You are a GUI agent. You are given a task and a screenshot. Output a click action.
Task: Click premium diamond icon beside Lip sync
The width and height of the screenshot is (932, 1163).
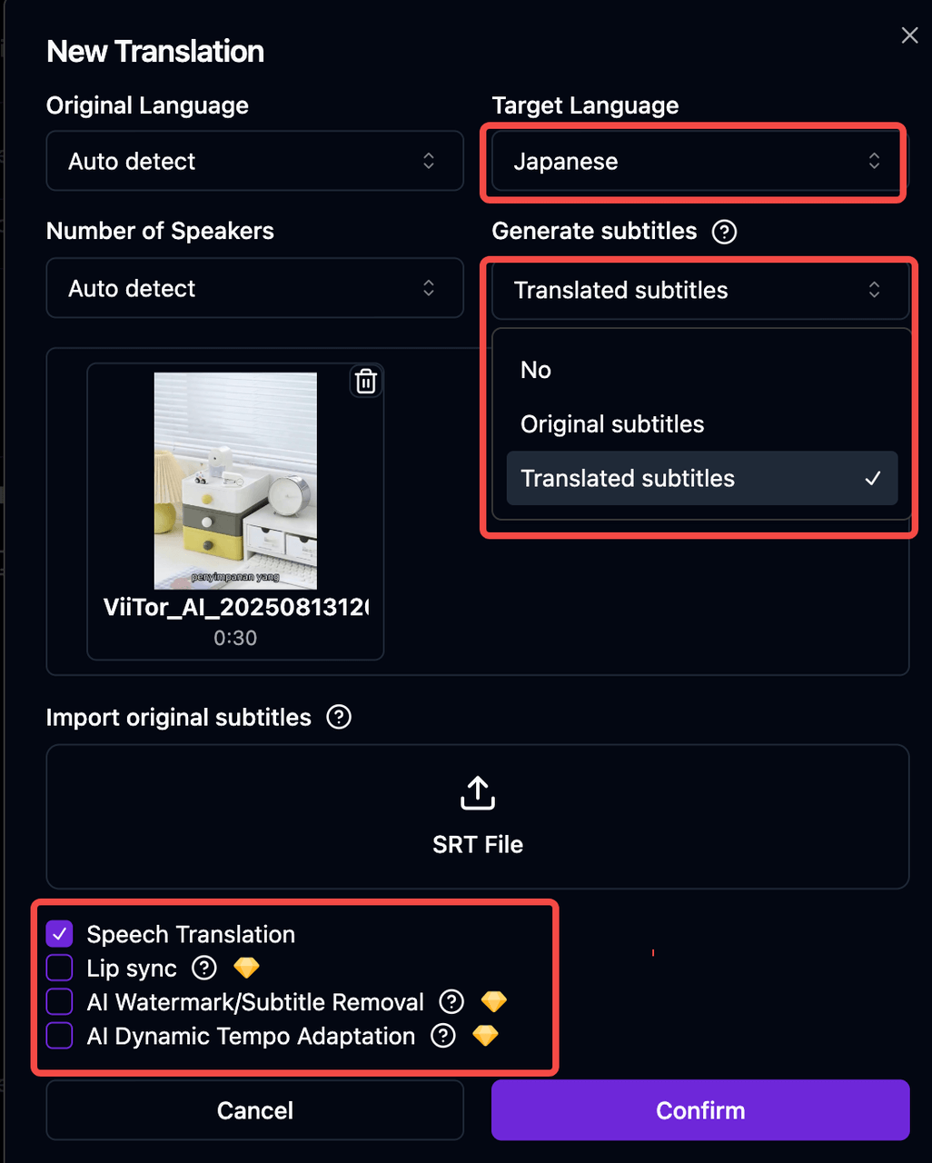coord(246,968)
